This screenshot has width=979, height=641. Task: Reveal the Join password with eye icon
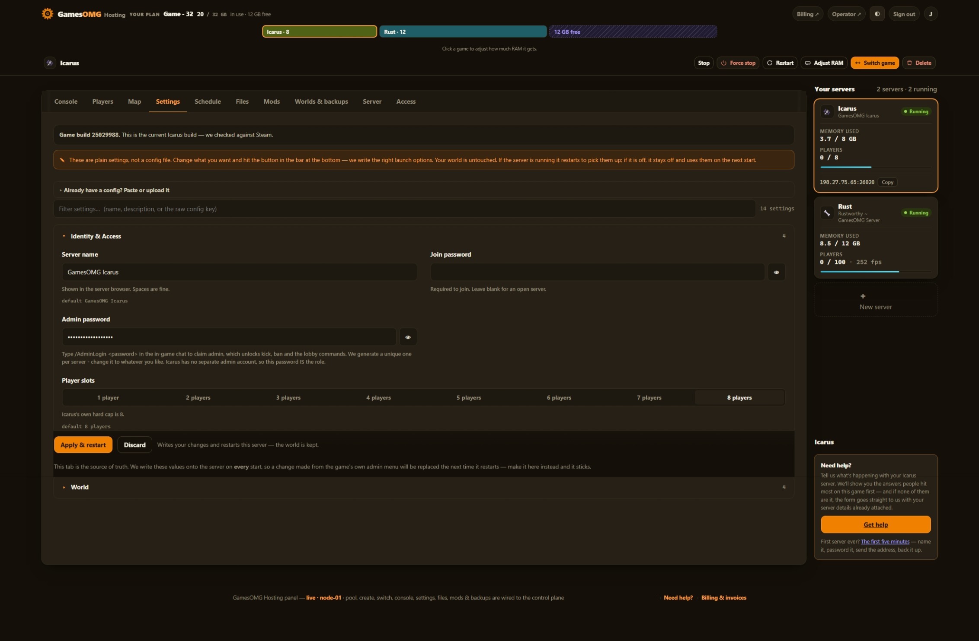[776, 272]
